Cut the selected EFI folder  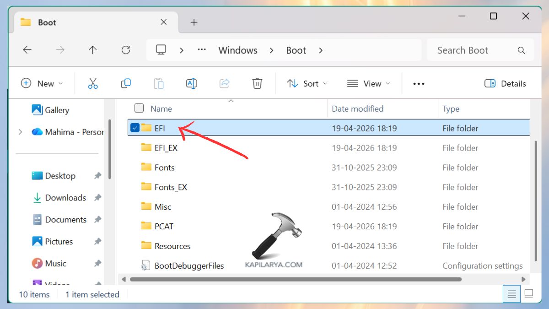click(93, 83)
